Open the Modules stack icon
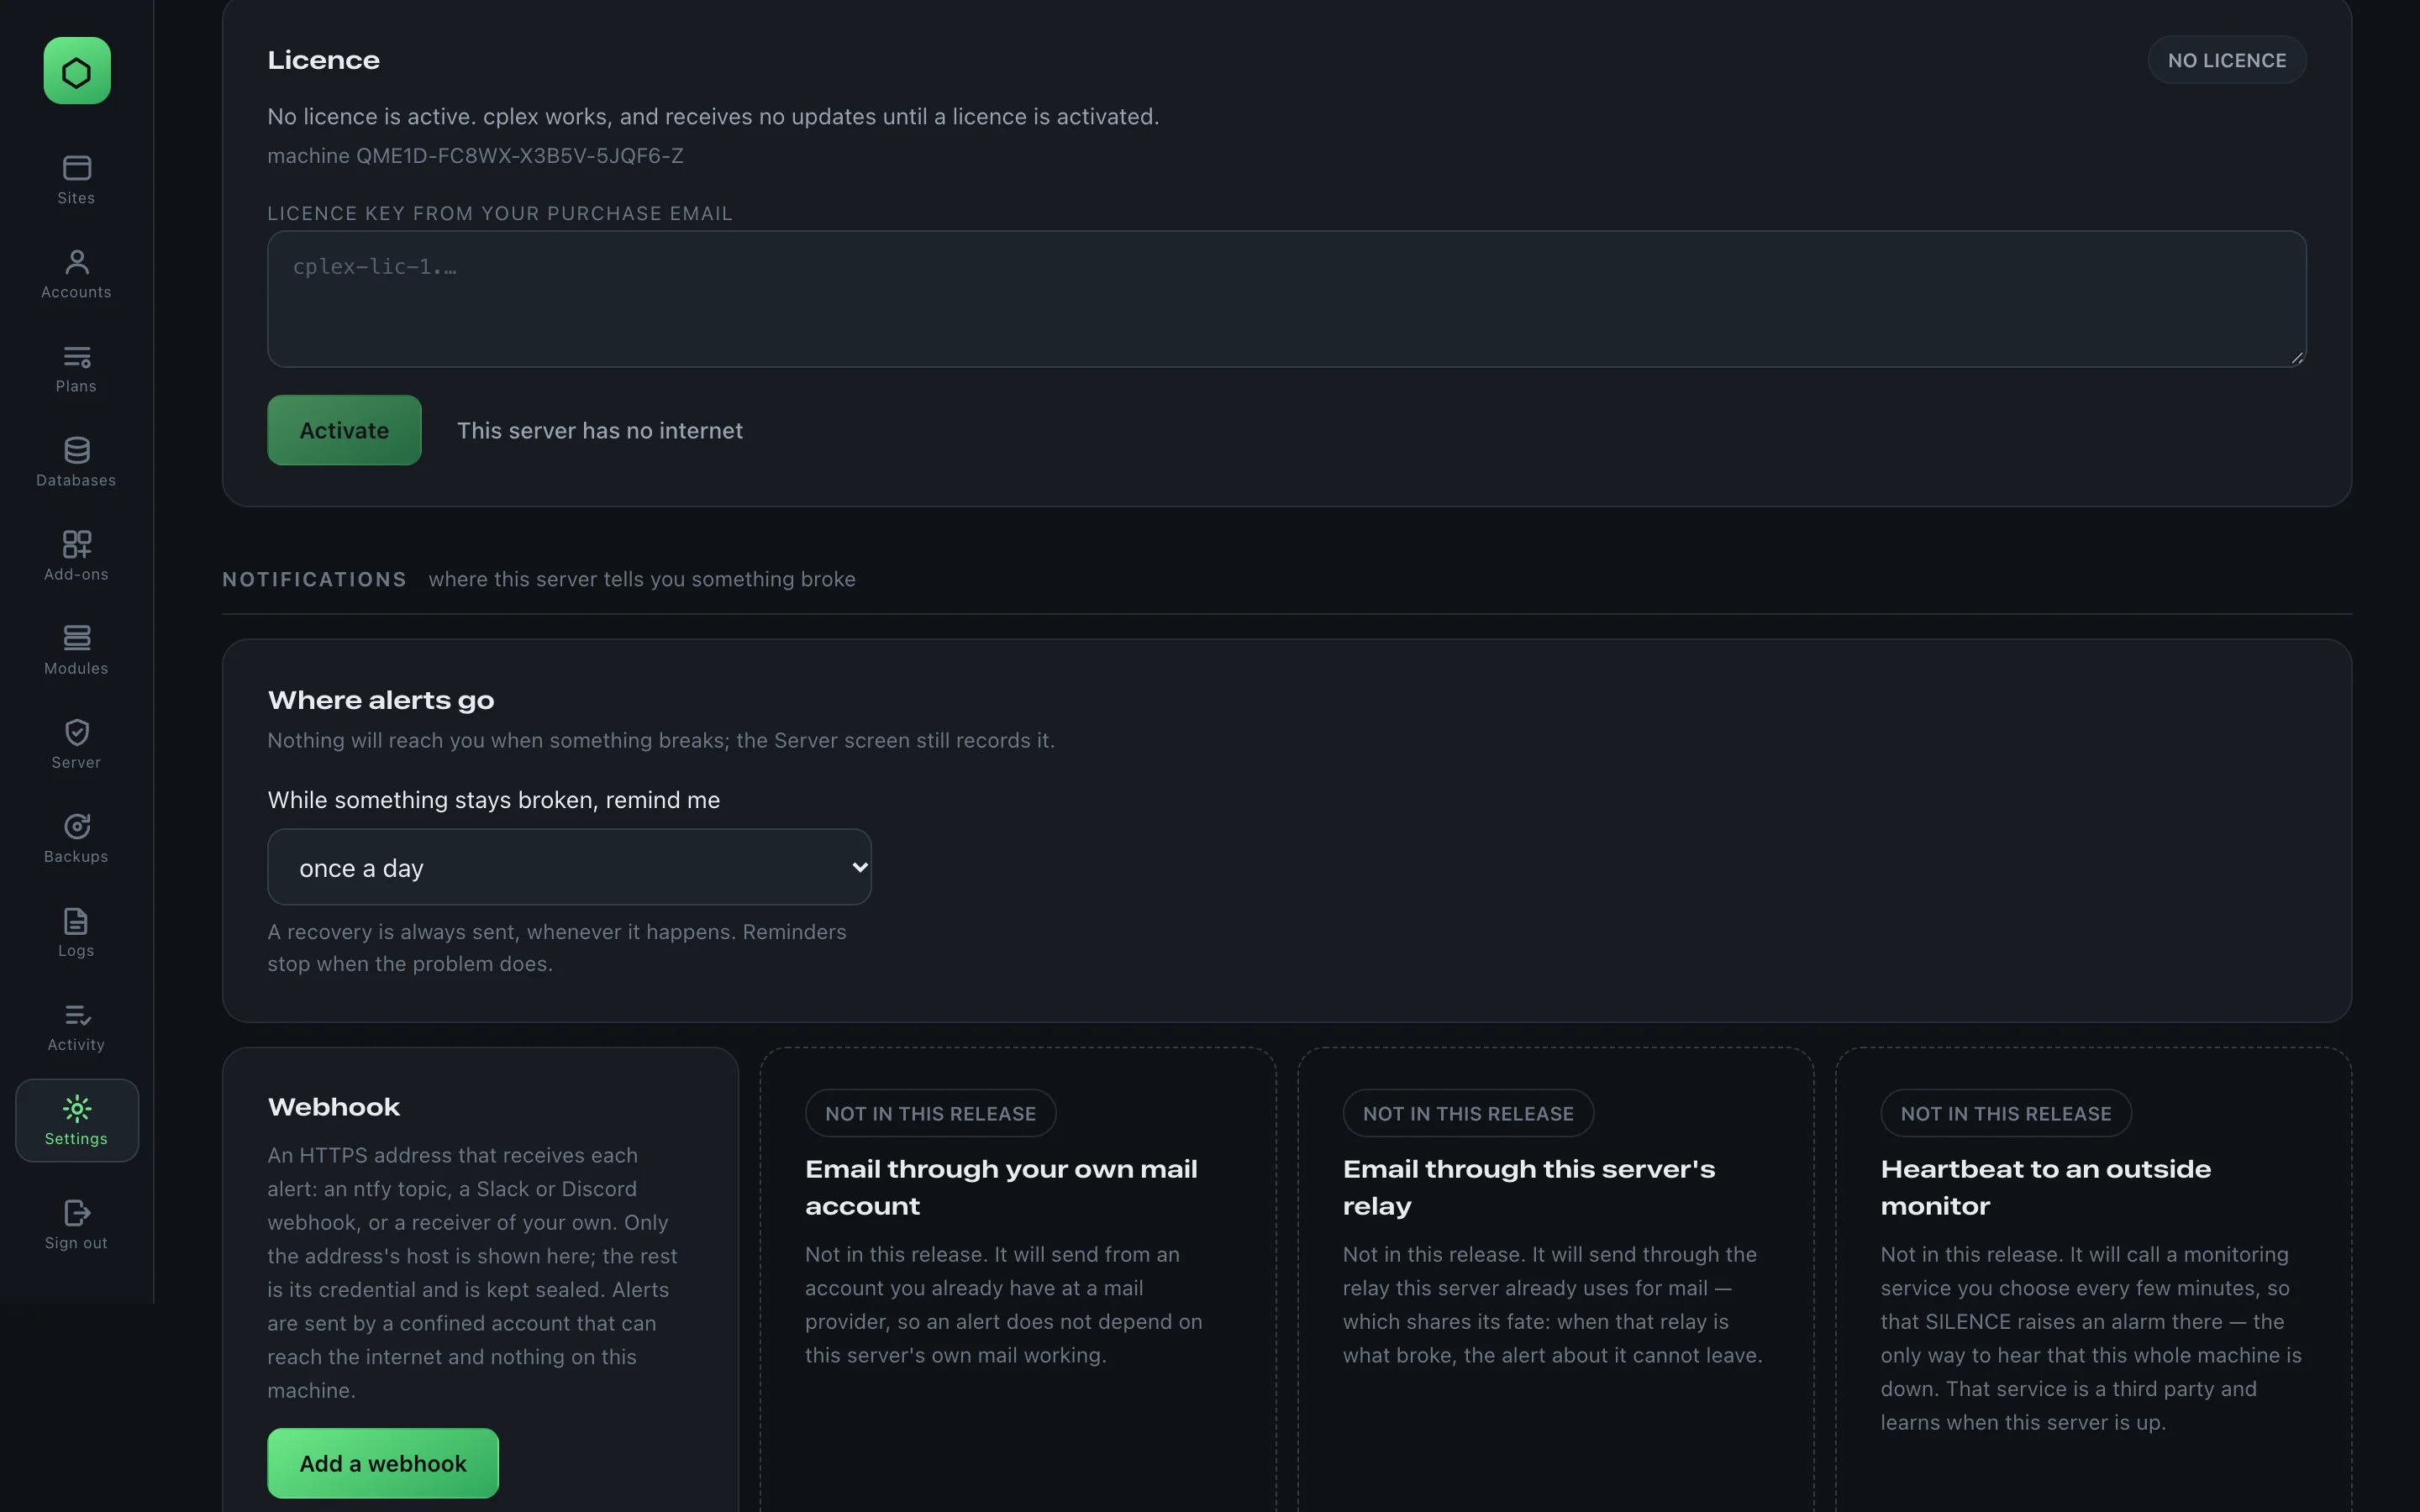2420x1512 pixels. [77, 638]
